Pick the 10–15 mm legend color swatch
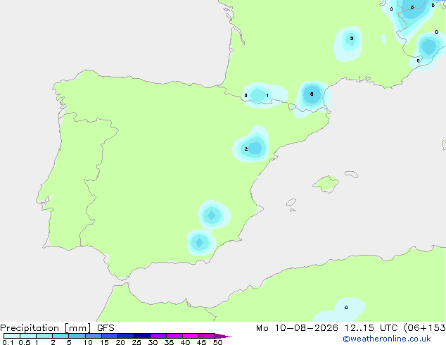Image resolution: width=446 pixels, height=345 pixels. (94, 336)
